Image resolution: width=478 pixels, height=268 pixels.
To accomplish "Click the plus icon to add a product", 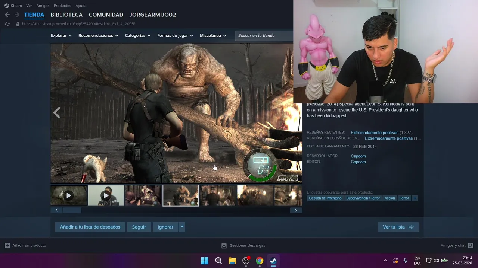I will tap(7, 245).
